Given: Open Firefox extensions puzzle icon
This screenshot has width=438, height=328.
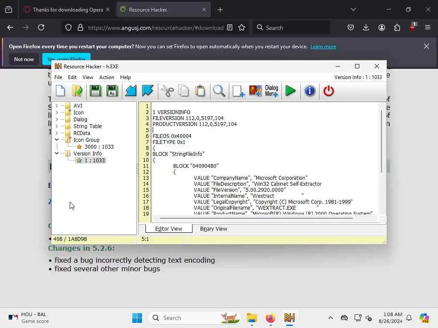Looking at the screenshot, I should pos(397,27).
